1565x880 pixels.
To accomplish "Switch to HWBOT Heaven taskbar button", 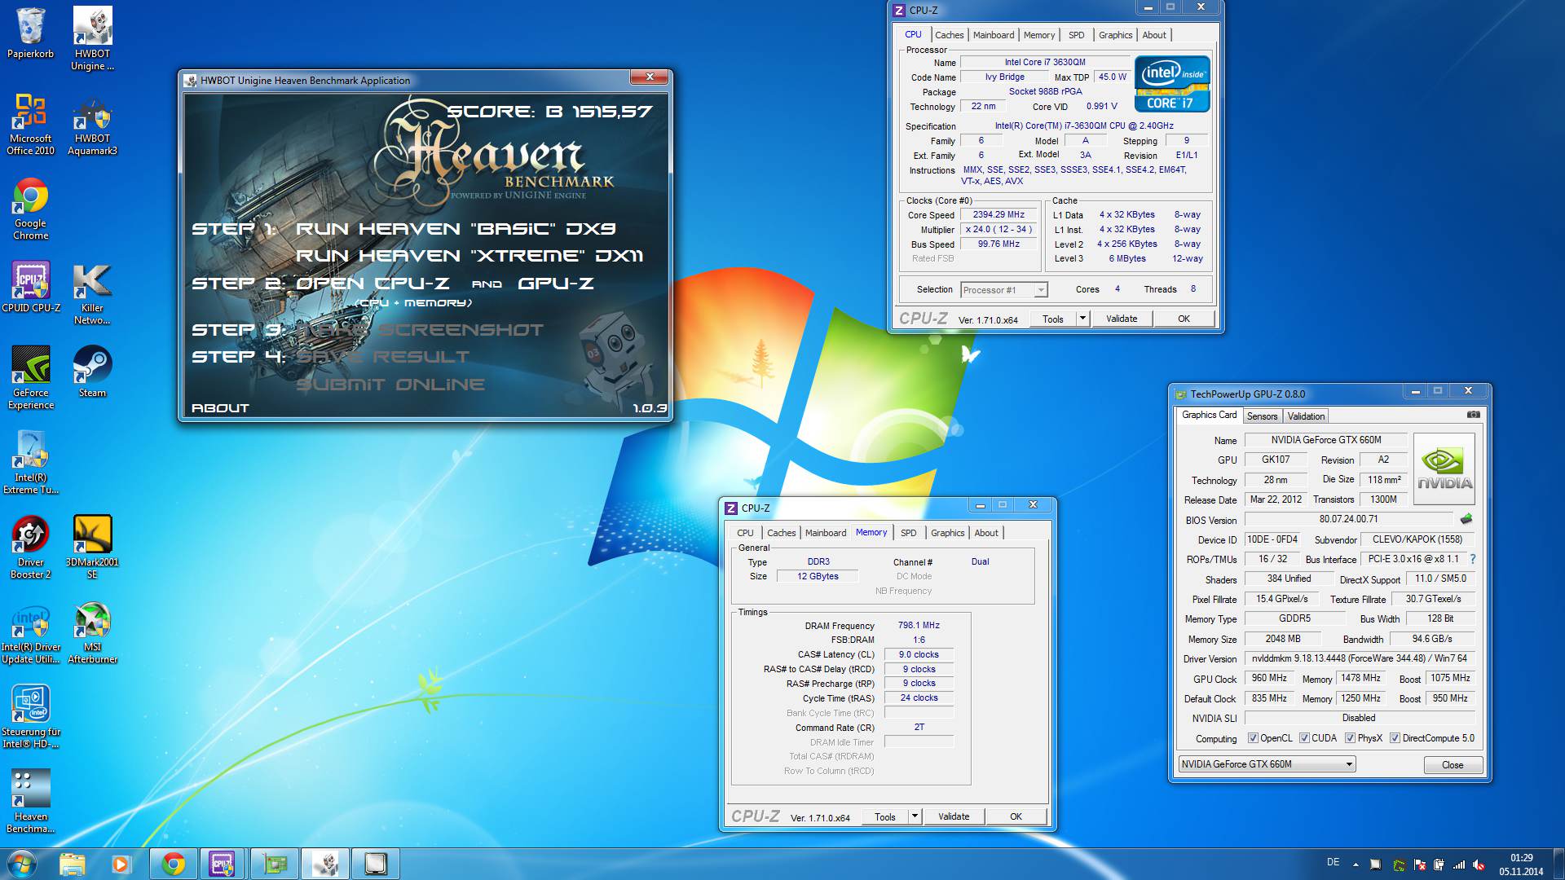I will [x=325, y=864].
